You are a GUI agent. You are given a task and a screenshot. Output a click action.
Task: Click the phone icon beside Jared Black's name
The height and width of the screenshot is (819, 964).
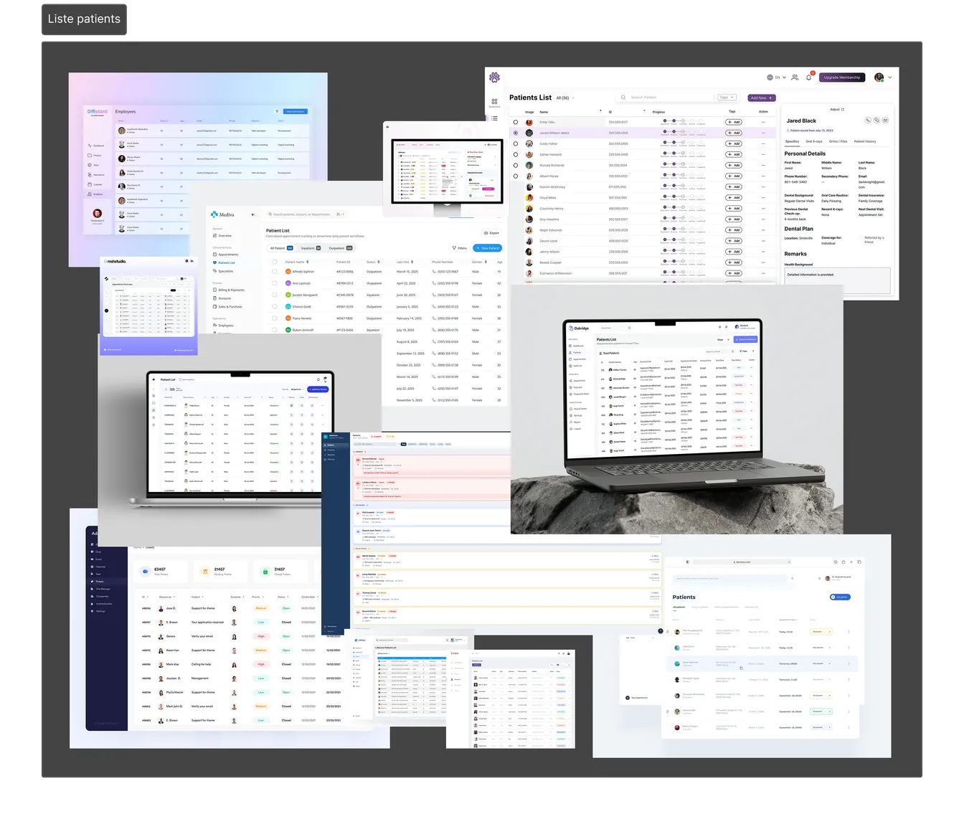868,120
